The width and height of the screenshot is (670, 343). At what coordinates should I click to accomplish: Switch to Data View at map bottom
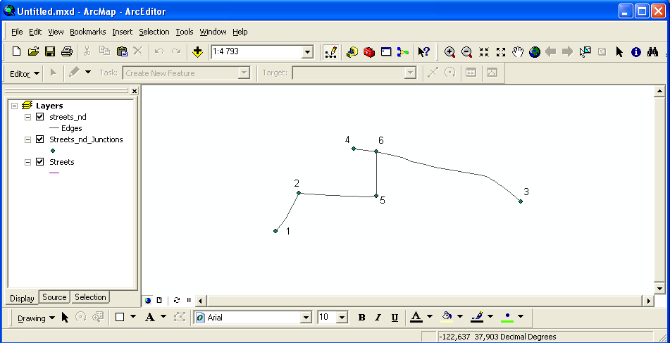[148, 300]
